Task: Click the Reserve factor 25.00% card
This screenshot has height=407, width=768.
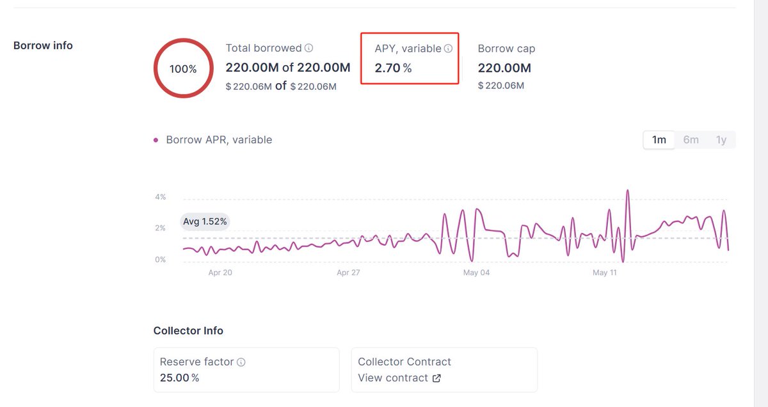Action: tap(246, 370)
